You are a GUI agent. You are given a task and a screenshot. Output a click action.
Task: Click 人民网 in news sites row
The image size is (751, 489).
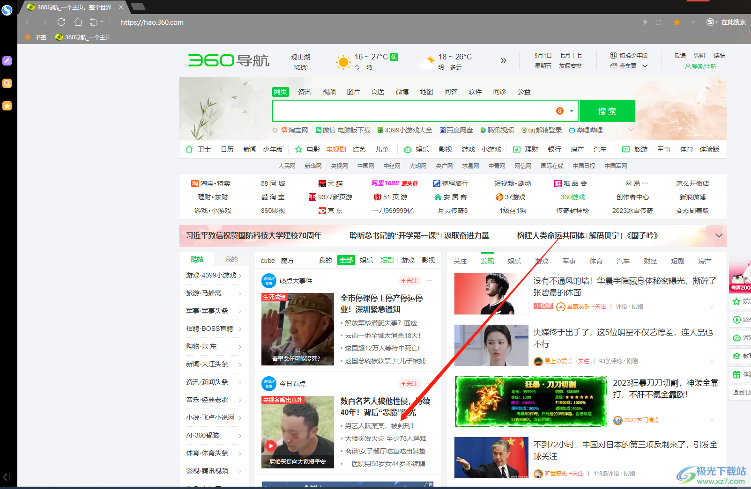287,166
